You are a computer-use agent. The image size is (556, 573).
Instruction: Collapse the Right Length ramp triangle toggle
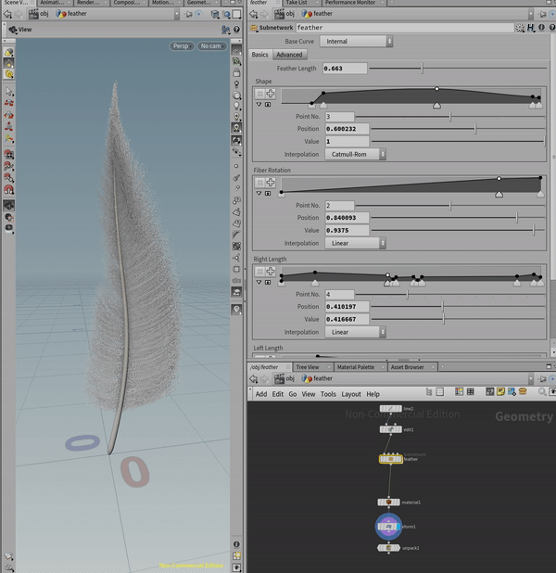[x=259, y=282]
